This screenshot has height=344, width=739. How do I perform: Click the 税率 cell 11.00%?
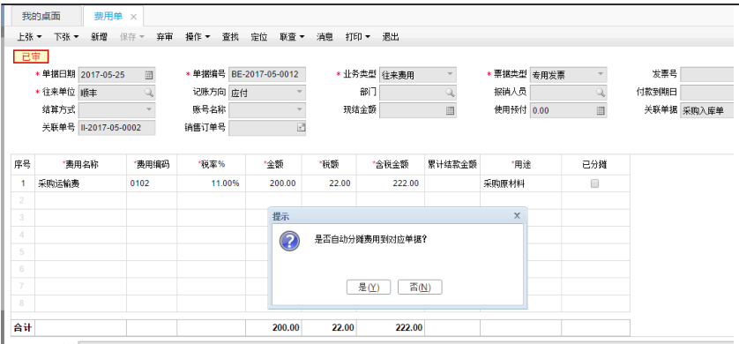[x=211, y=183]
